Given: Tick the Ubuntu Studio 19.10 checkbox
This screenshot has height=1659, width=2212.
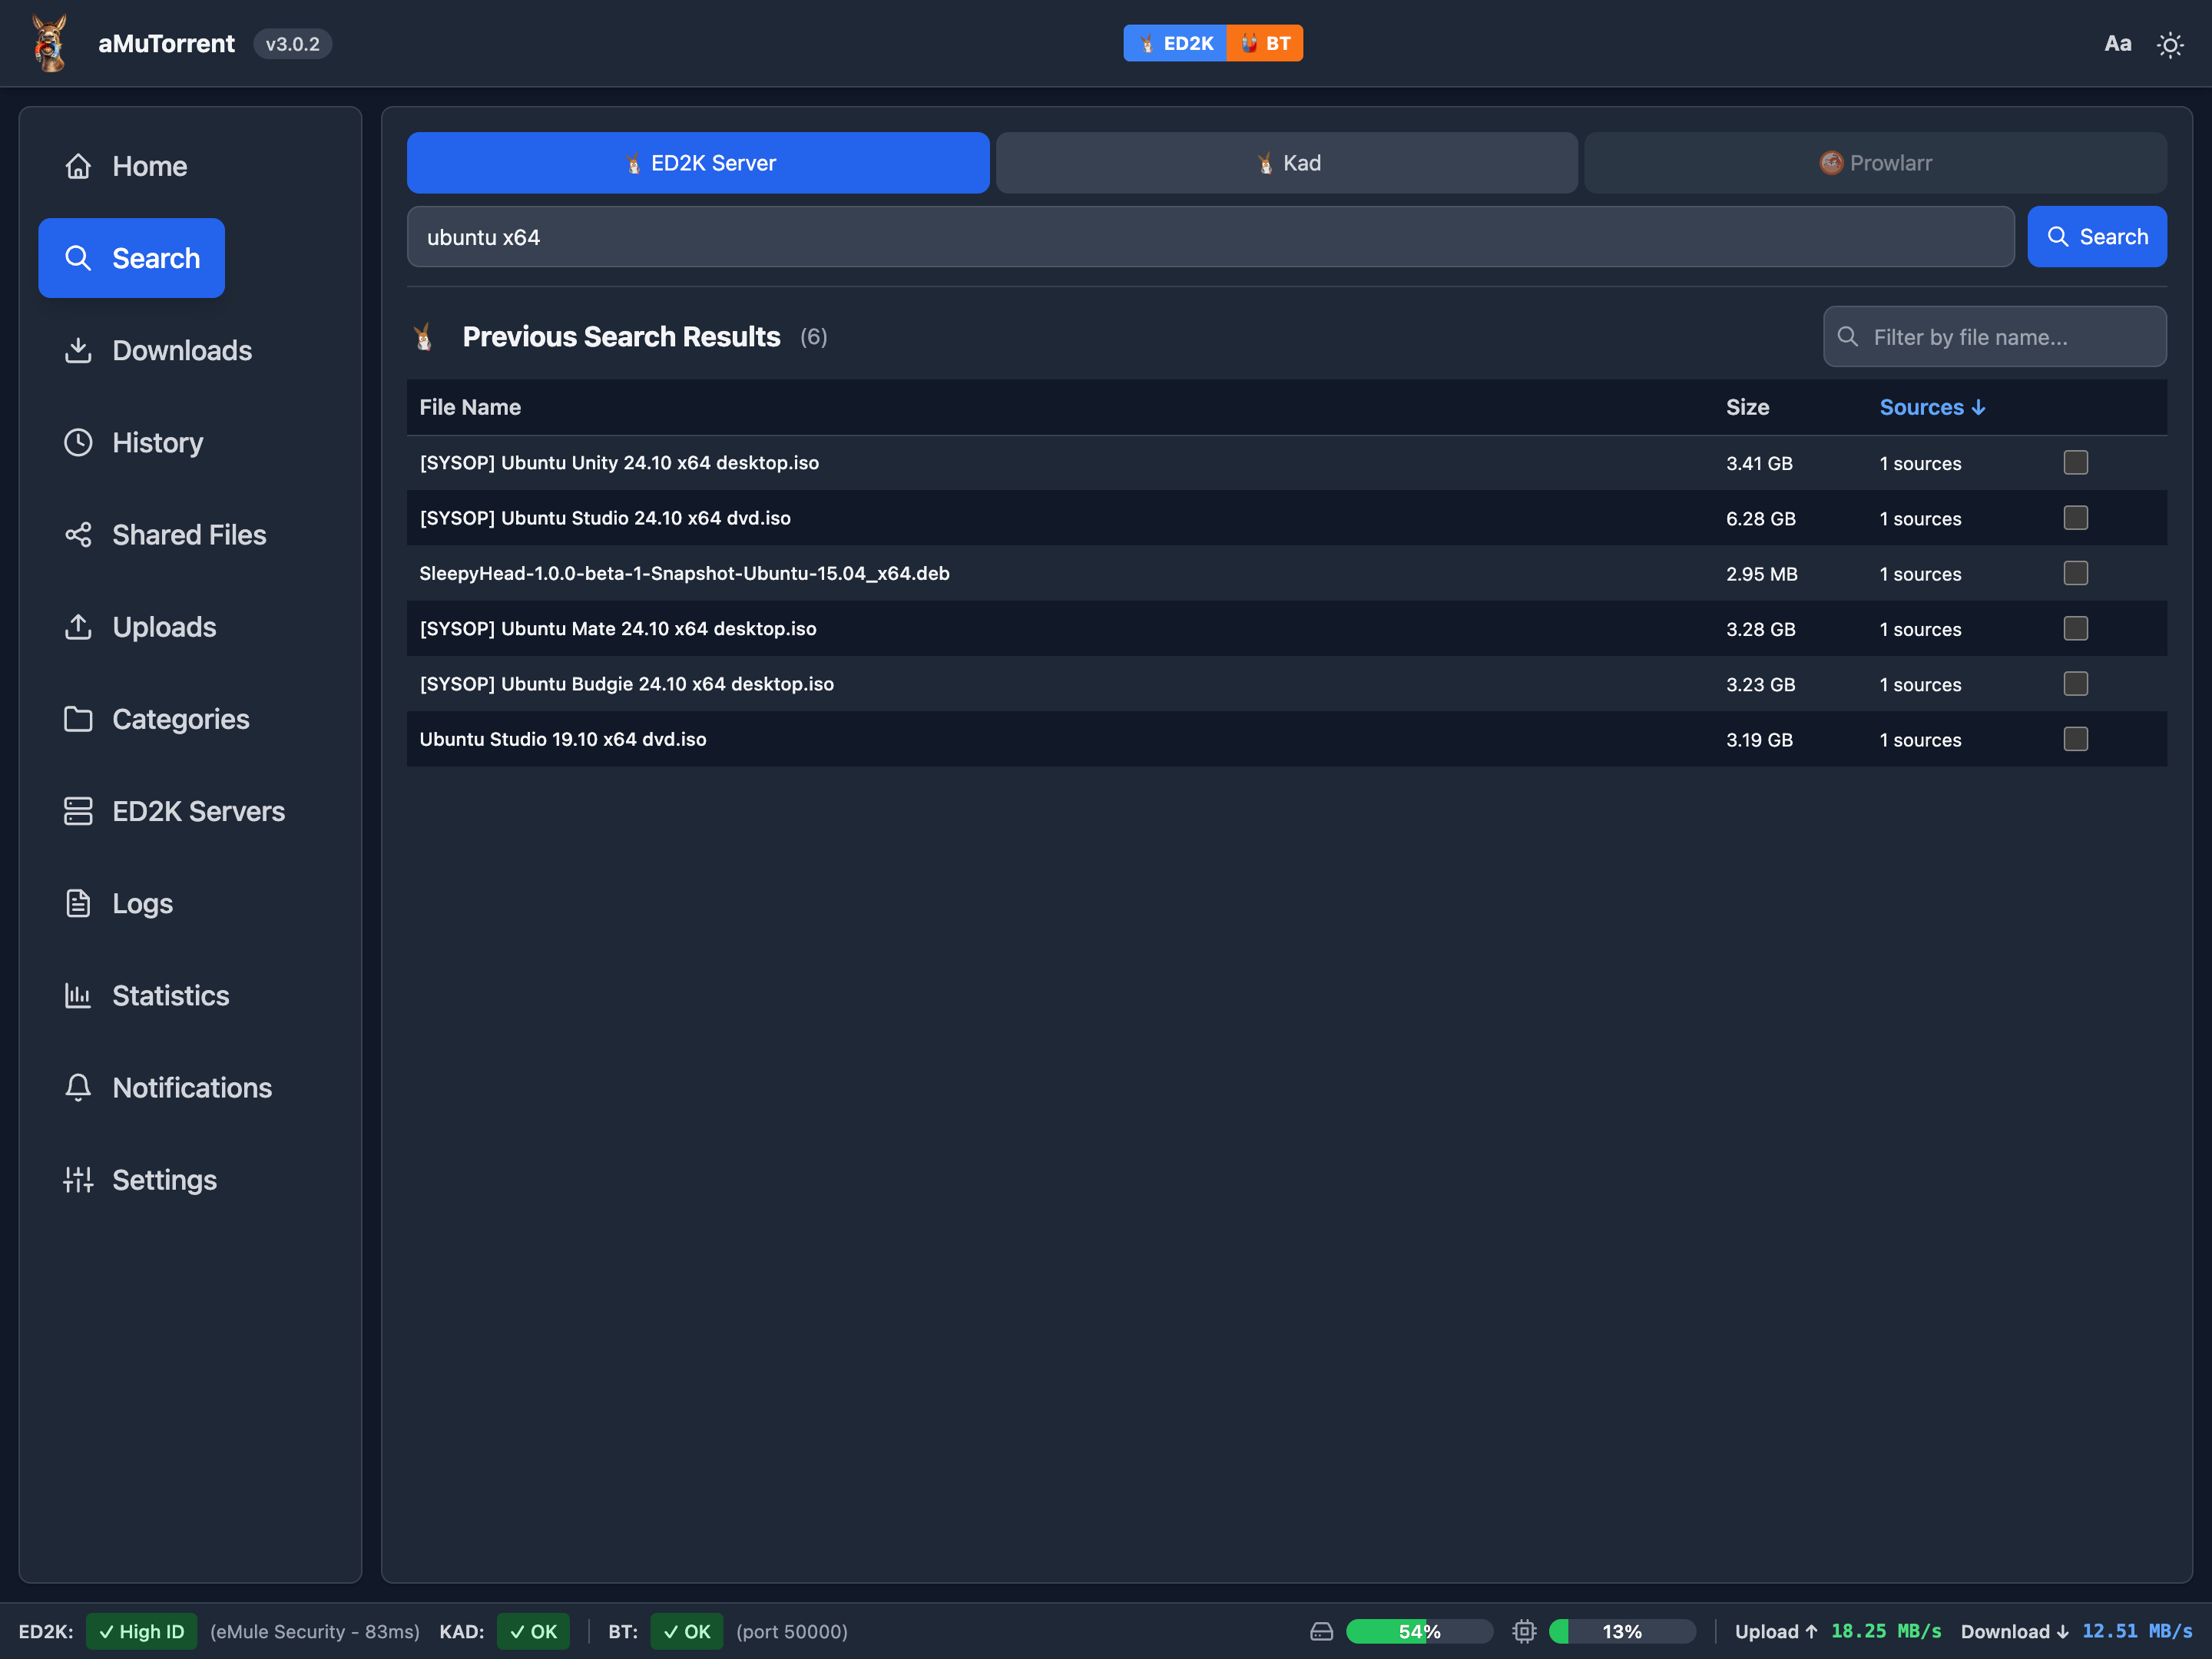Looking at the screenshot, I should point(2075,739).
